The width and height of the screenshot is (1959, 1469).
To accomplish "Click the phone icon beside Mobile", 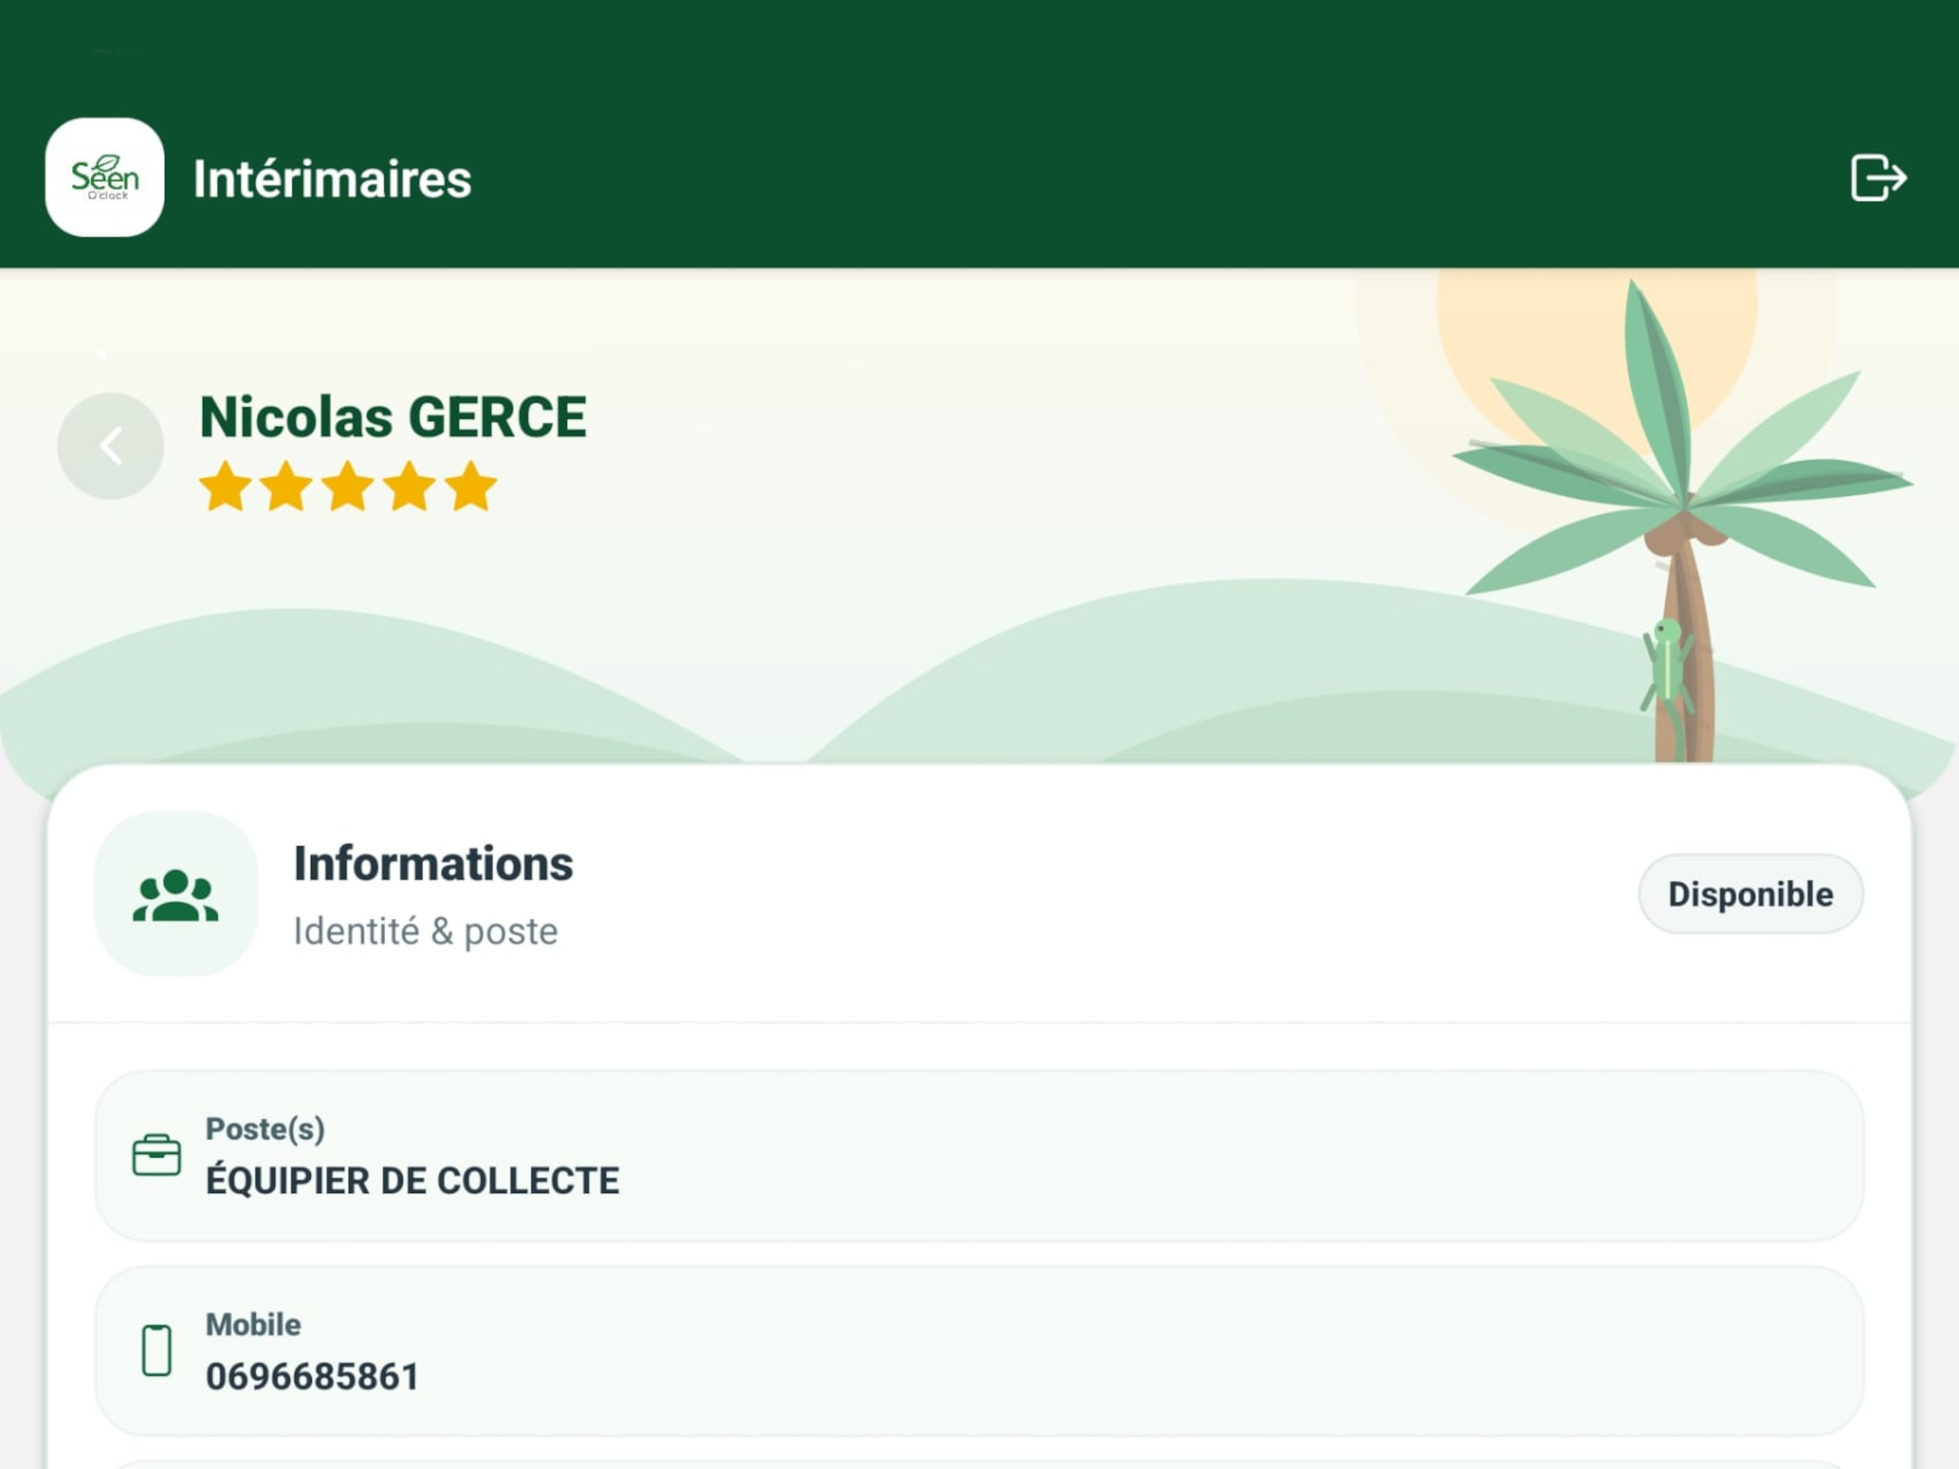I will point(157,1350).
